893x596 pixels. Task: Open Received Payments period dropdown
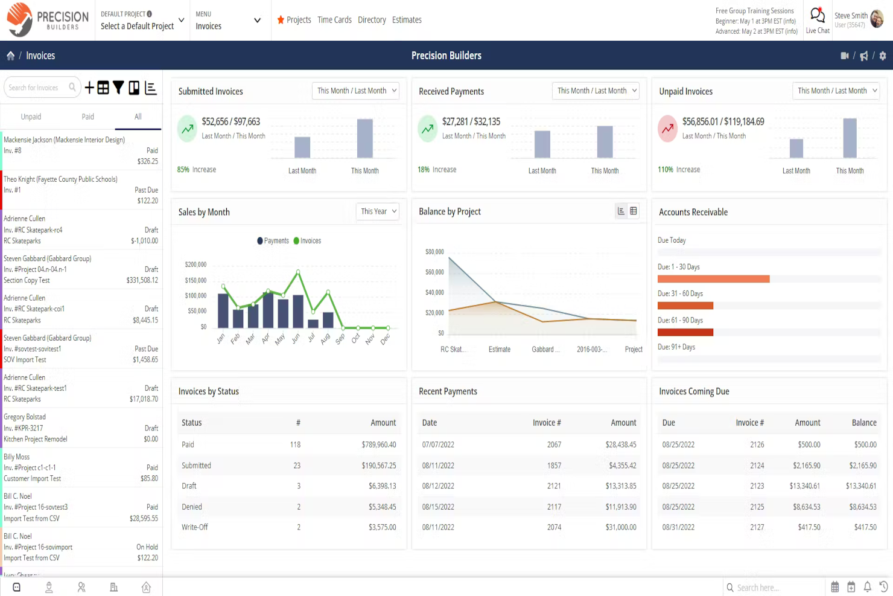point(596,91)
